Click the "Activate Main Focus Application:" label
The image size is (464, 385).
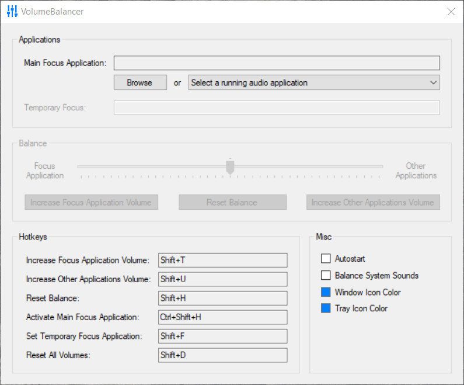(x=82, y=317)
